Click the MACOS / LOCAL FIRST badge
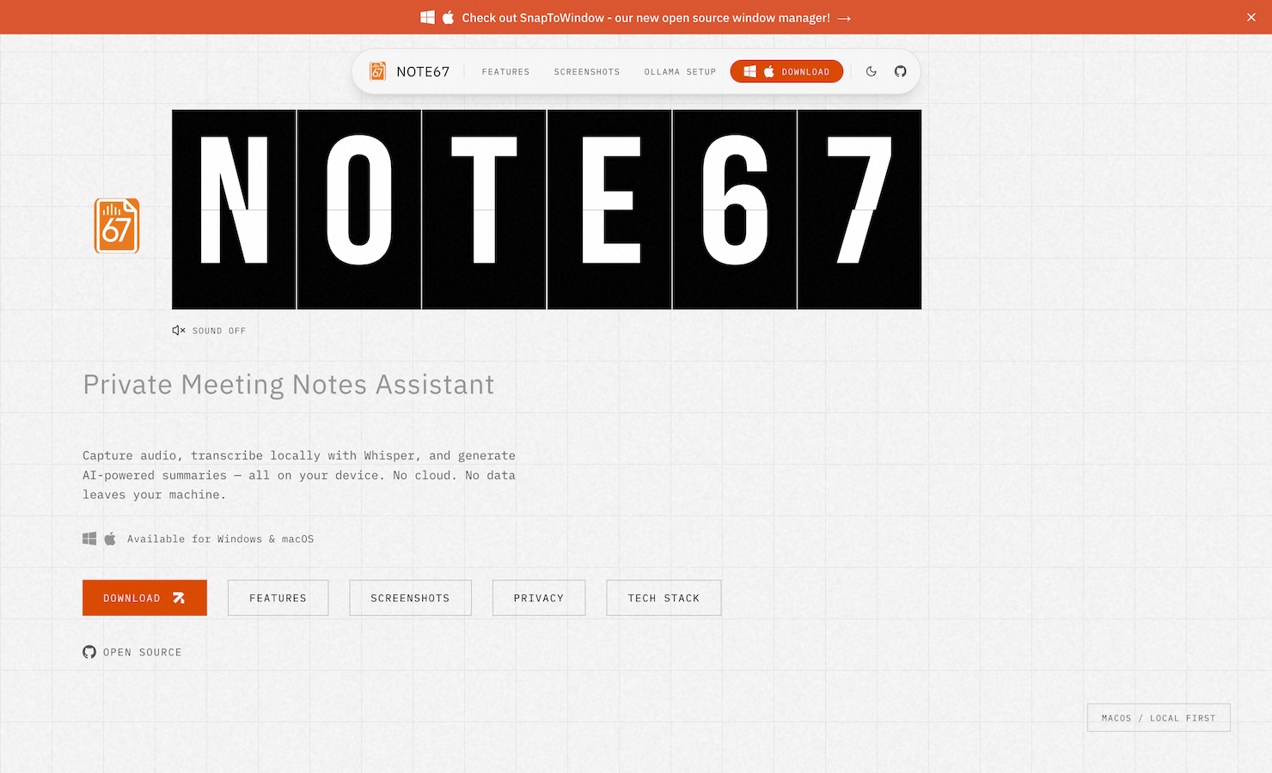 tap(1159, 717)
